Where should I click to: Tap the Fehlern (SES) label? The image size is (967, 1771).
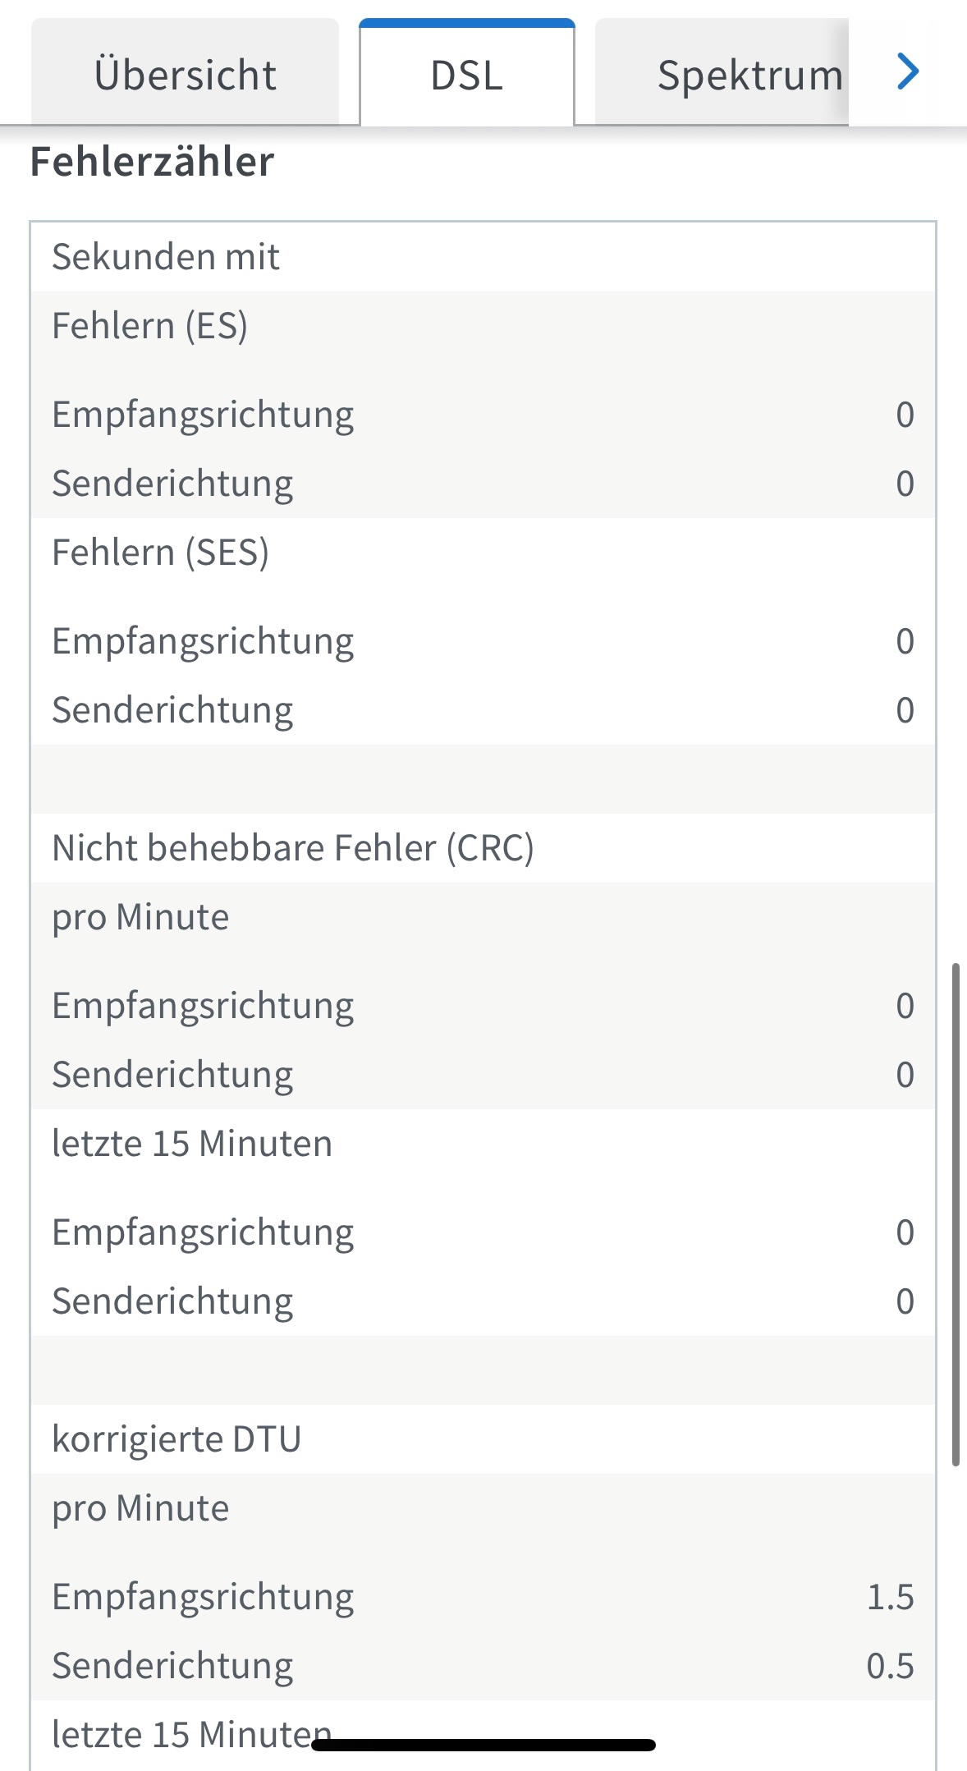click(160, 553)
